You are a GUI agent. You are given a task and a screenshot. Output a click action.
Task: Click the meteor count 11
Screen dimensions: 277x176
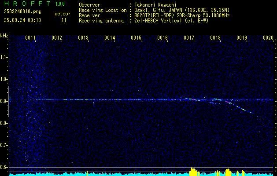point(64,20)
